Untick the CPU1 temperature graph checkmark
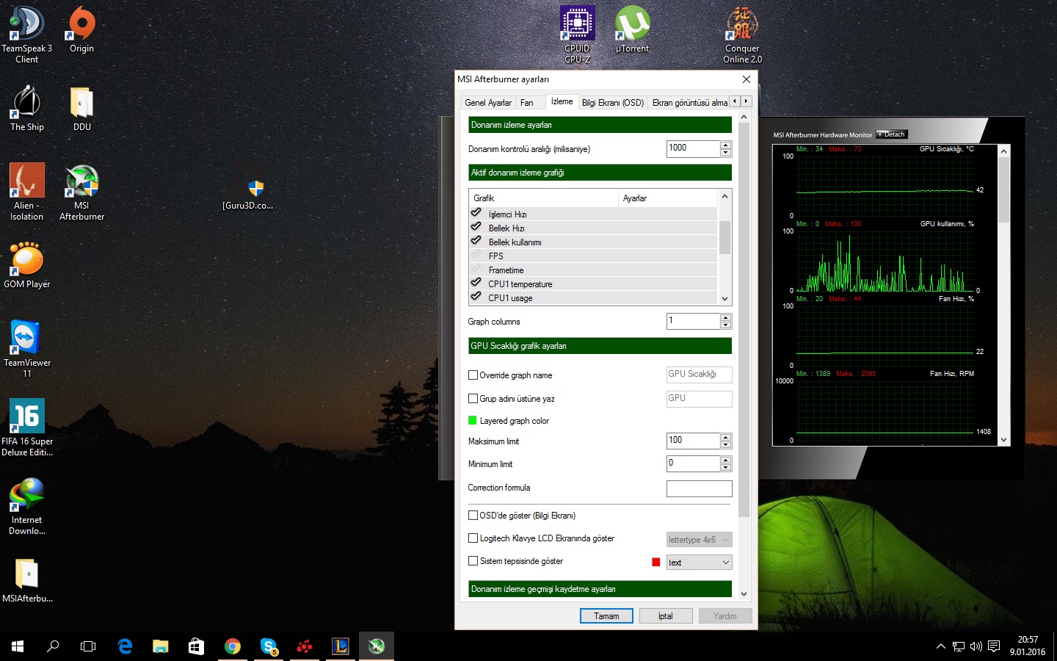The width and height of the screenshot is (1057, 661). (476, 283)
